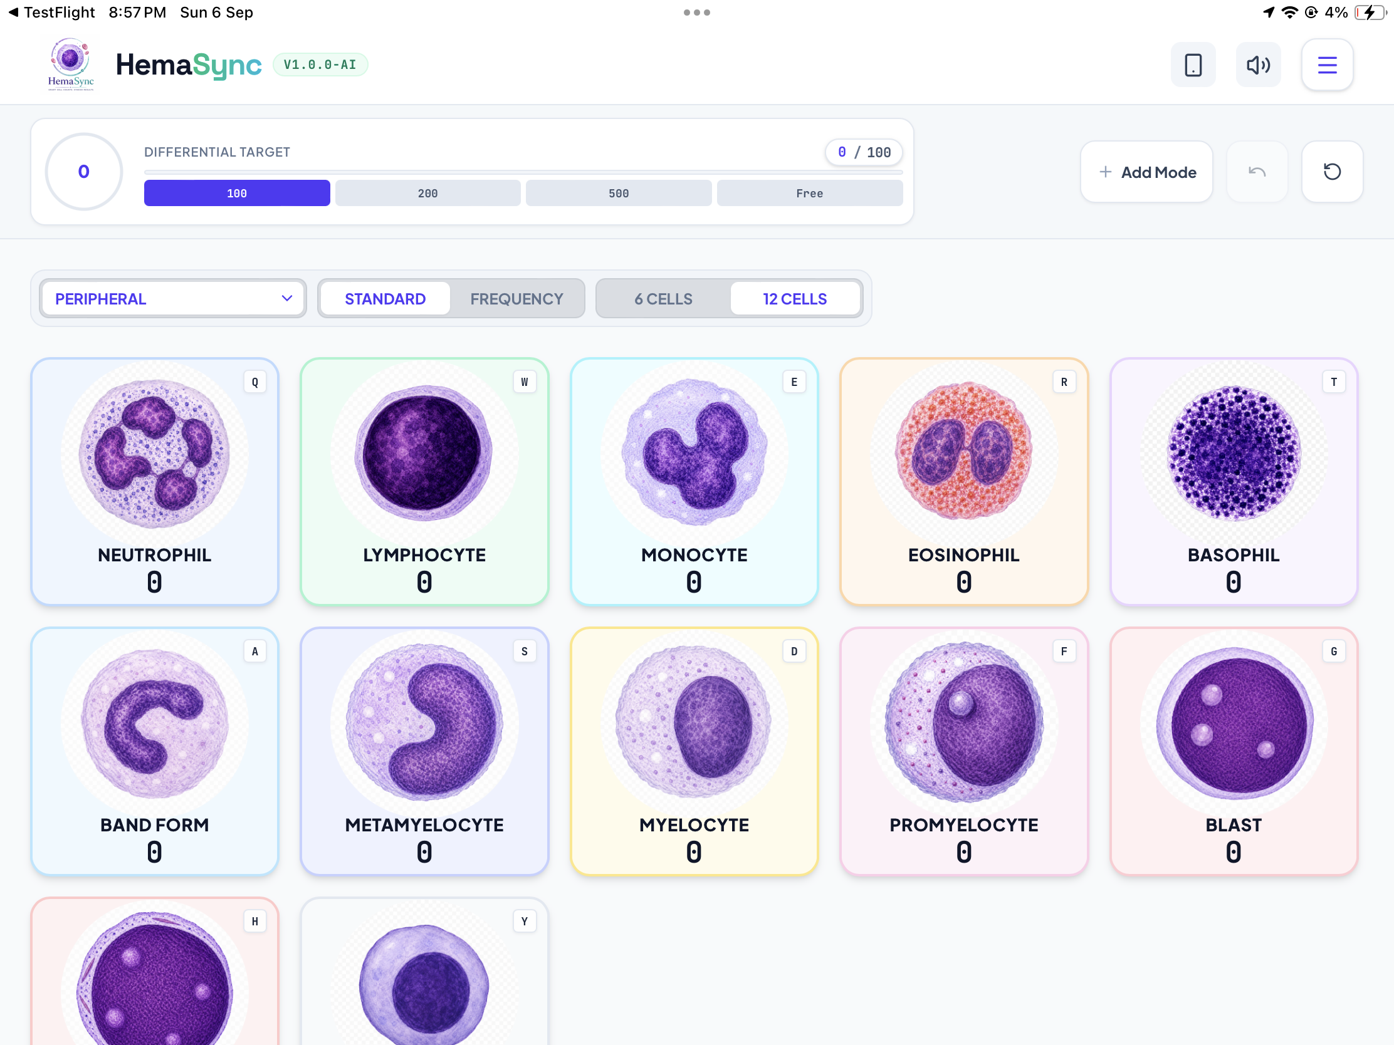Screen dimensions: 1394x1045
Task: Tap the cell card with key H
Action: point(154,972)
